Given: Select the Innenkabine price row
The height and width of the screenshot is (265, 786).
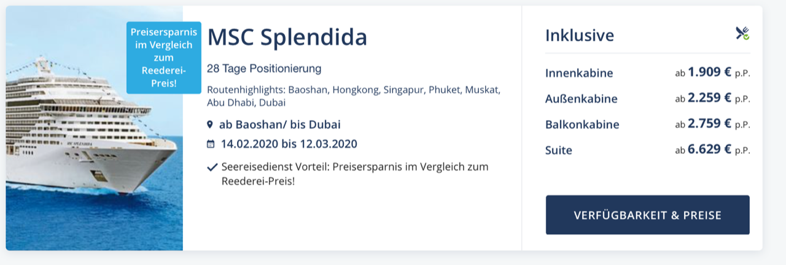Looking at the screenshot, I should pos(647,73).
